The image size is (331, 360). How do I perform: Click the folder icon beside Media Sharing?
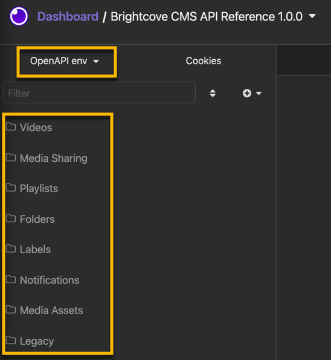tap(11, 157)
